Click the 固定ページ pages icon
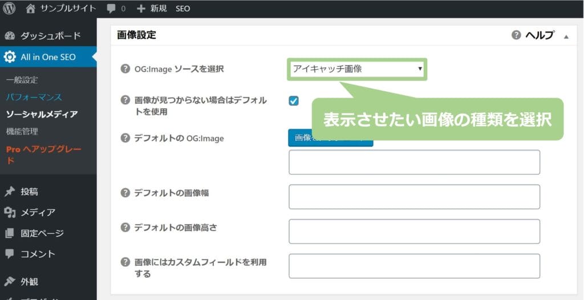The width and height of the screenshot is (584, 300). click(10, 233)
